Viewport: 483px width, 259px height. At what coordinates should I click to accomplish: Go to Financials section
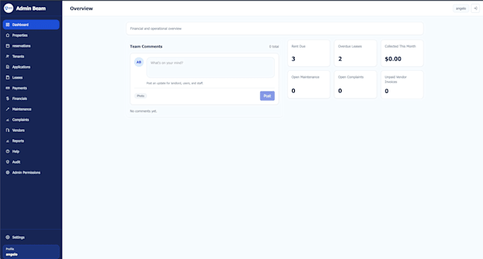(31, 99)
